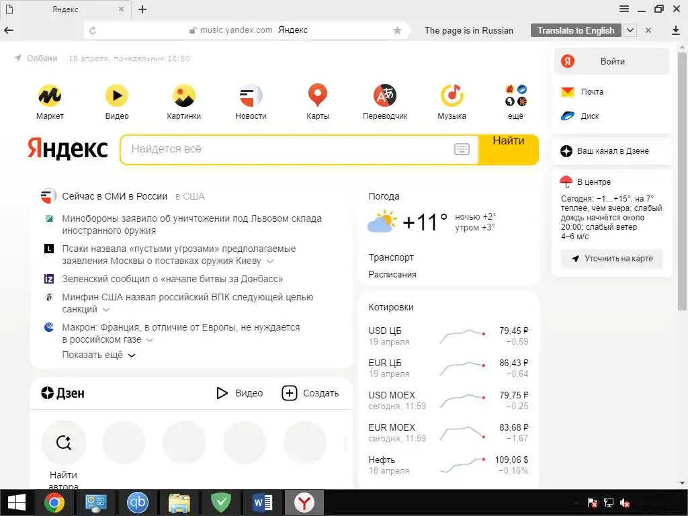Click Создать in the Дзен header
The image size is (688, 516).
(x=310, y=393)
